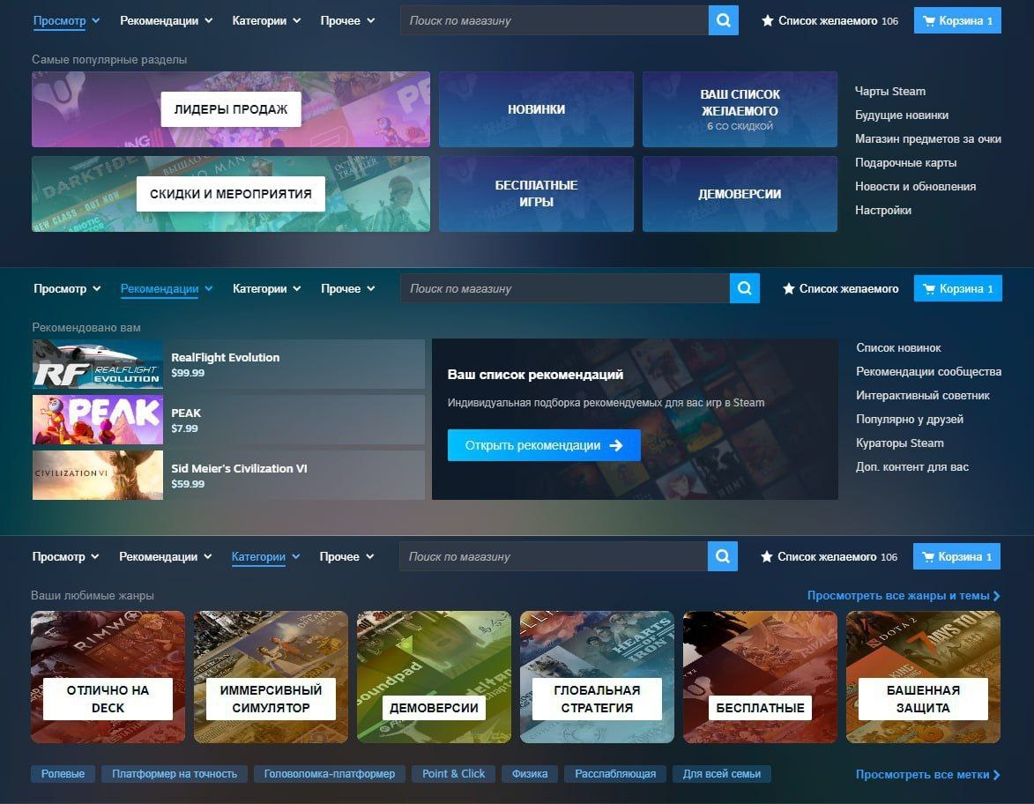The image size is (1034, 804).
Task: Open the 'Башенная защита' genre card
Action: [923, 677]
